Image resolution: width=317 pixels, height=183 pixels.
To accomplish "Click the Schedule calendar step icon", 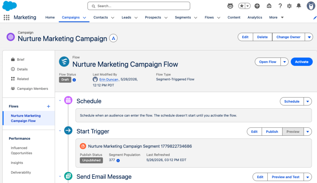I will [68, 100].
